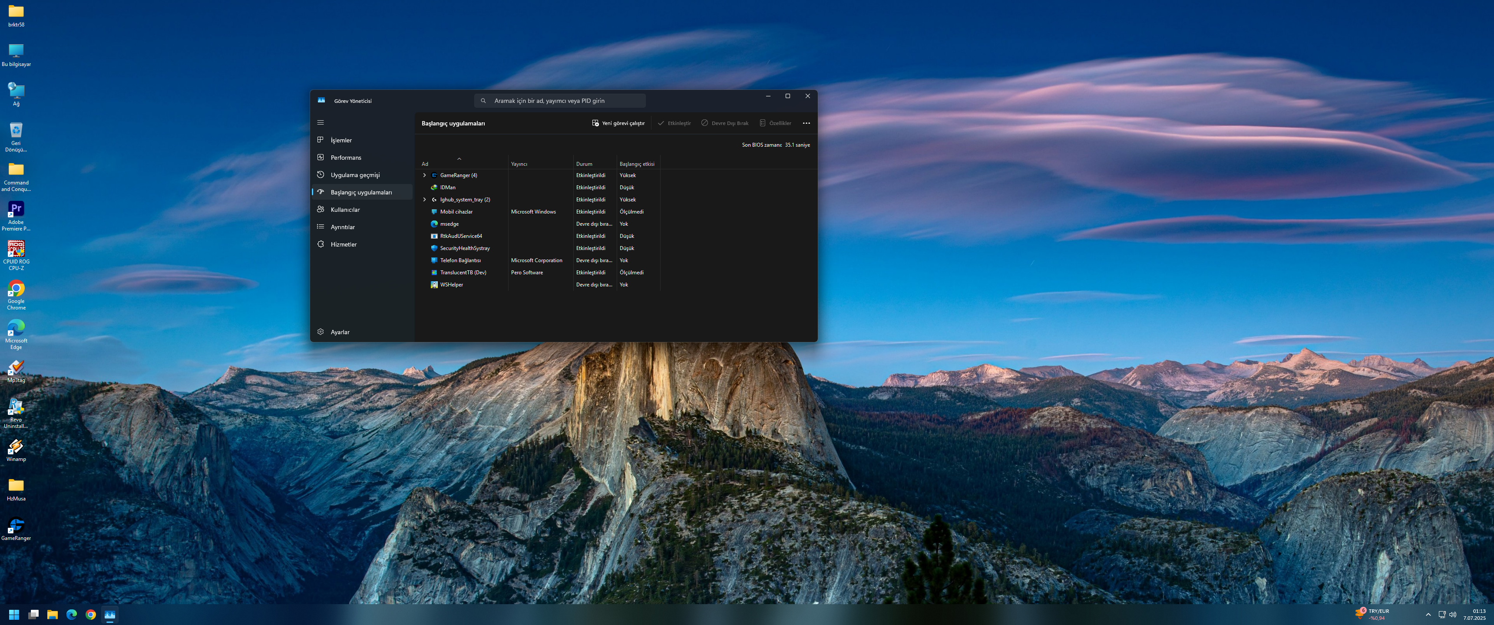
Task: Select the IDMan startup entry
Action: [x=448, y=187]
